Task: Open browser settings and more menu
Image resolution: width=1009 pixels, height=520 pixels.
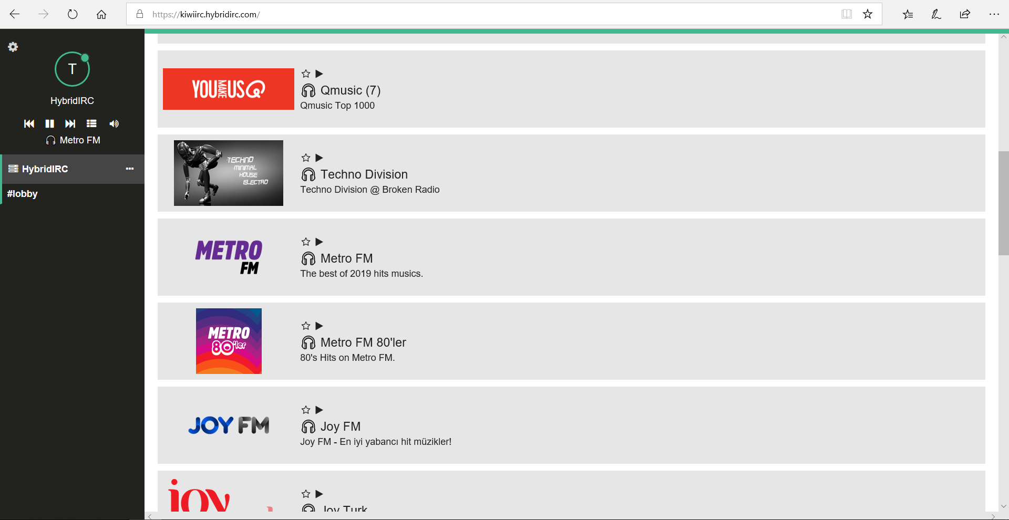Action: [x=994, y=14]
